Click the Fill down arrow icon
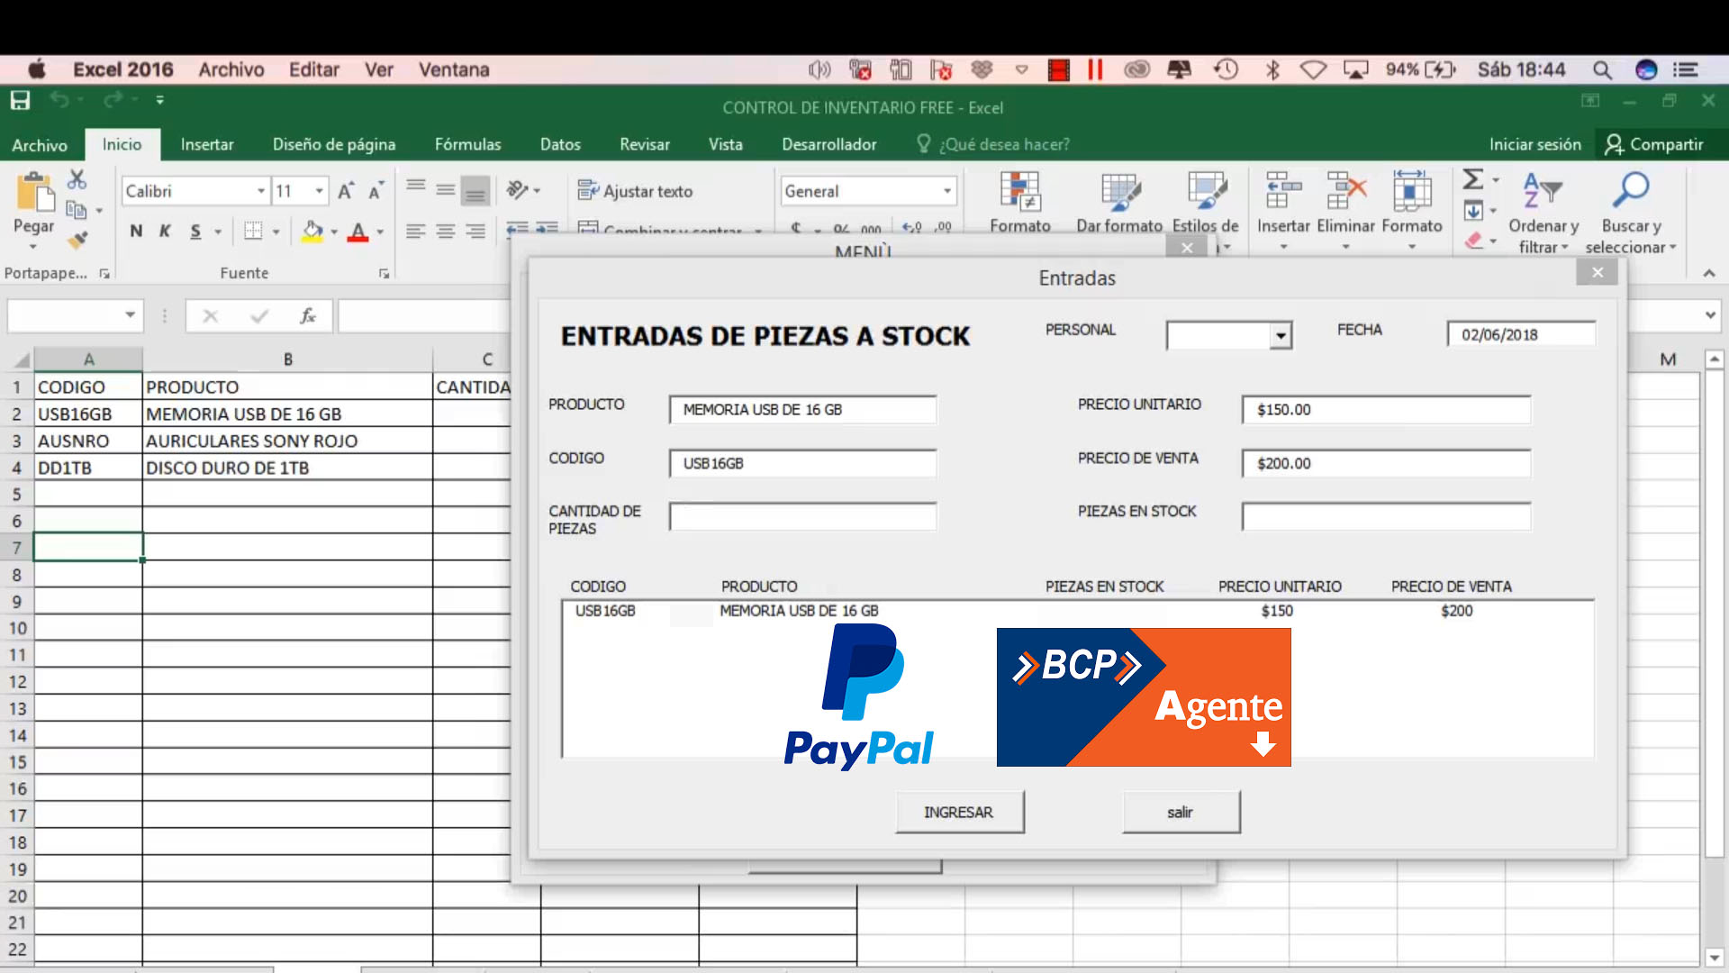Screen dimensions: 1729x973 1473,211
